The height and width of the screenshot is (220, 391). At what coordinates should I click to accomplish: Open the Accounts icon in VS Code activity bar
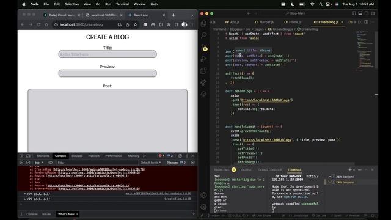203,195
